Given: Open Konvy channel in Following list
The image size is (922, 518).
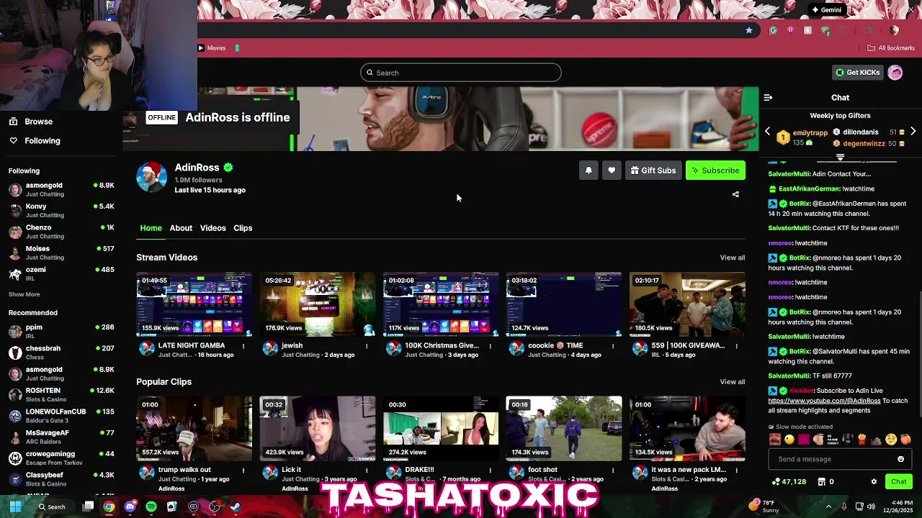Looking at the screenshot, I should (x=61, y=210).
